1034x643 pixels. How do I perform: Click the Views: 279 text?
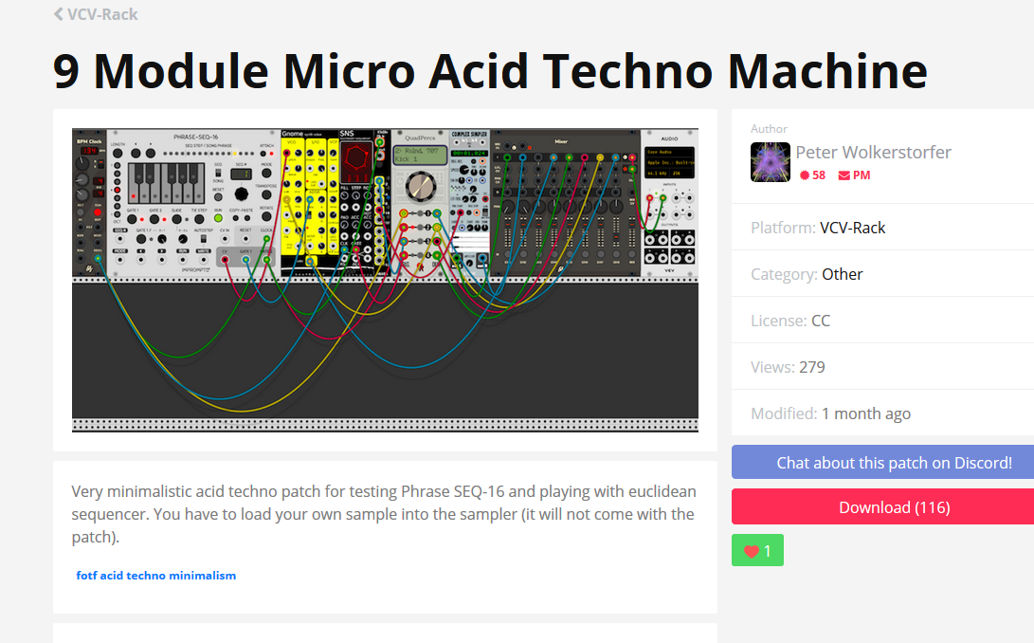pos(788,367)
